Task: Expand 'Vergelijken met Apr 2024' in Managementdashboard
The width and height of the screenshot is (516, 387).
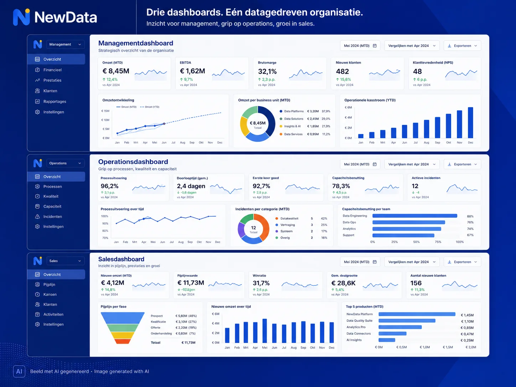Action: pos(412,46)
